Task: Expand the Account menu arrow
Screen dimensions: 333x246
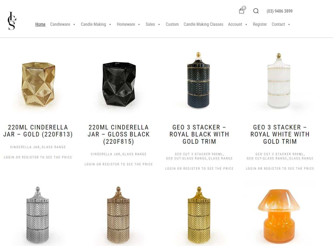Action: pyautogui.click(x=246, y=24)
